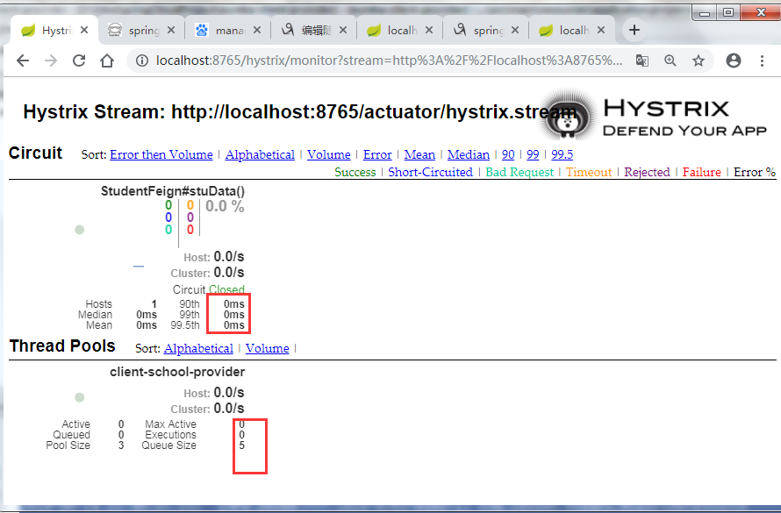The image size is (781, 513).
Task: Open the user profile icon
Action: click(x=734, y=61)
